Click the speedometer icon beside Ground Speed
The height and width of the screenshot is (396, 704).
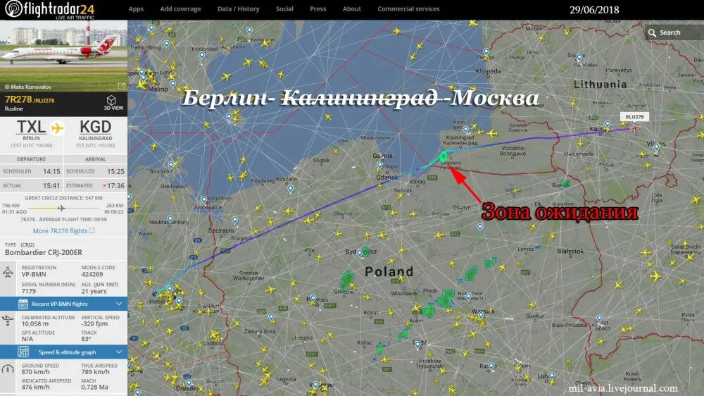coord(8,369)
